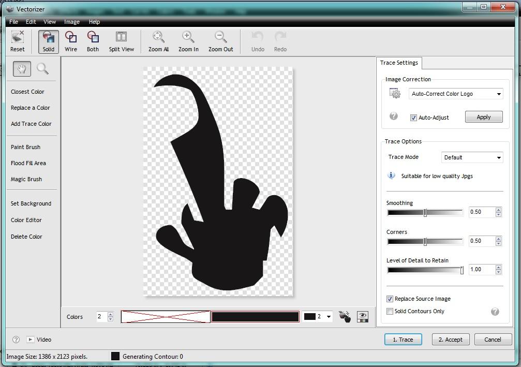Viewport: 521px width, 367px height.
Task: Select the Solid view mode
Action: coord(49,41)
